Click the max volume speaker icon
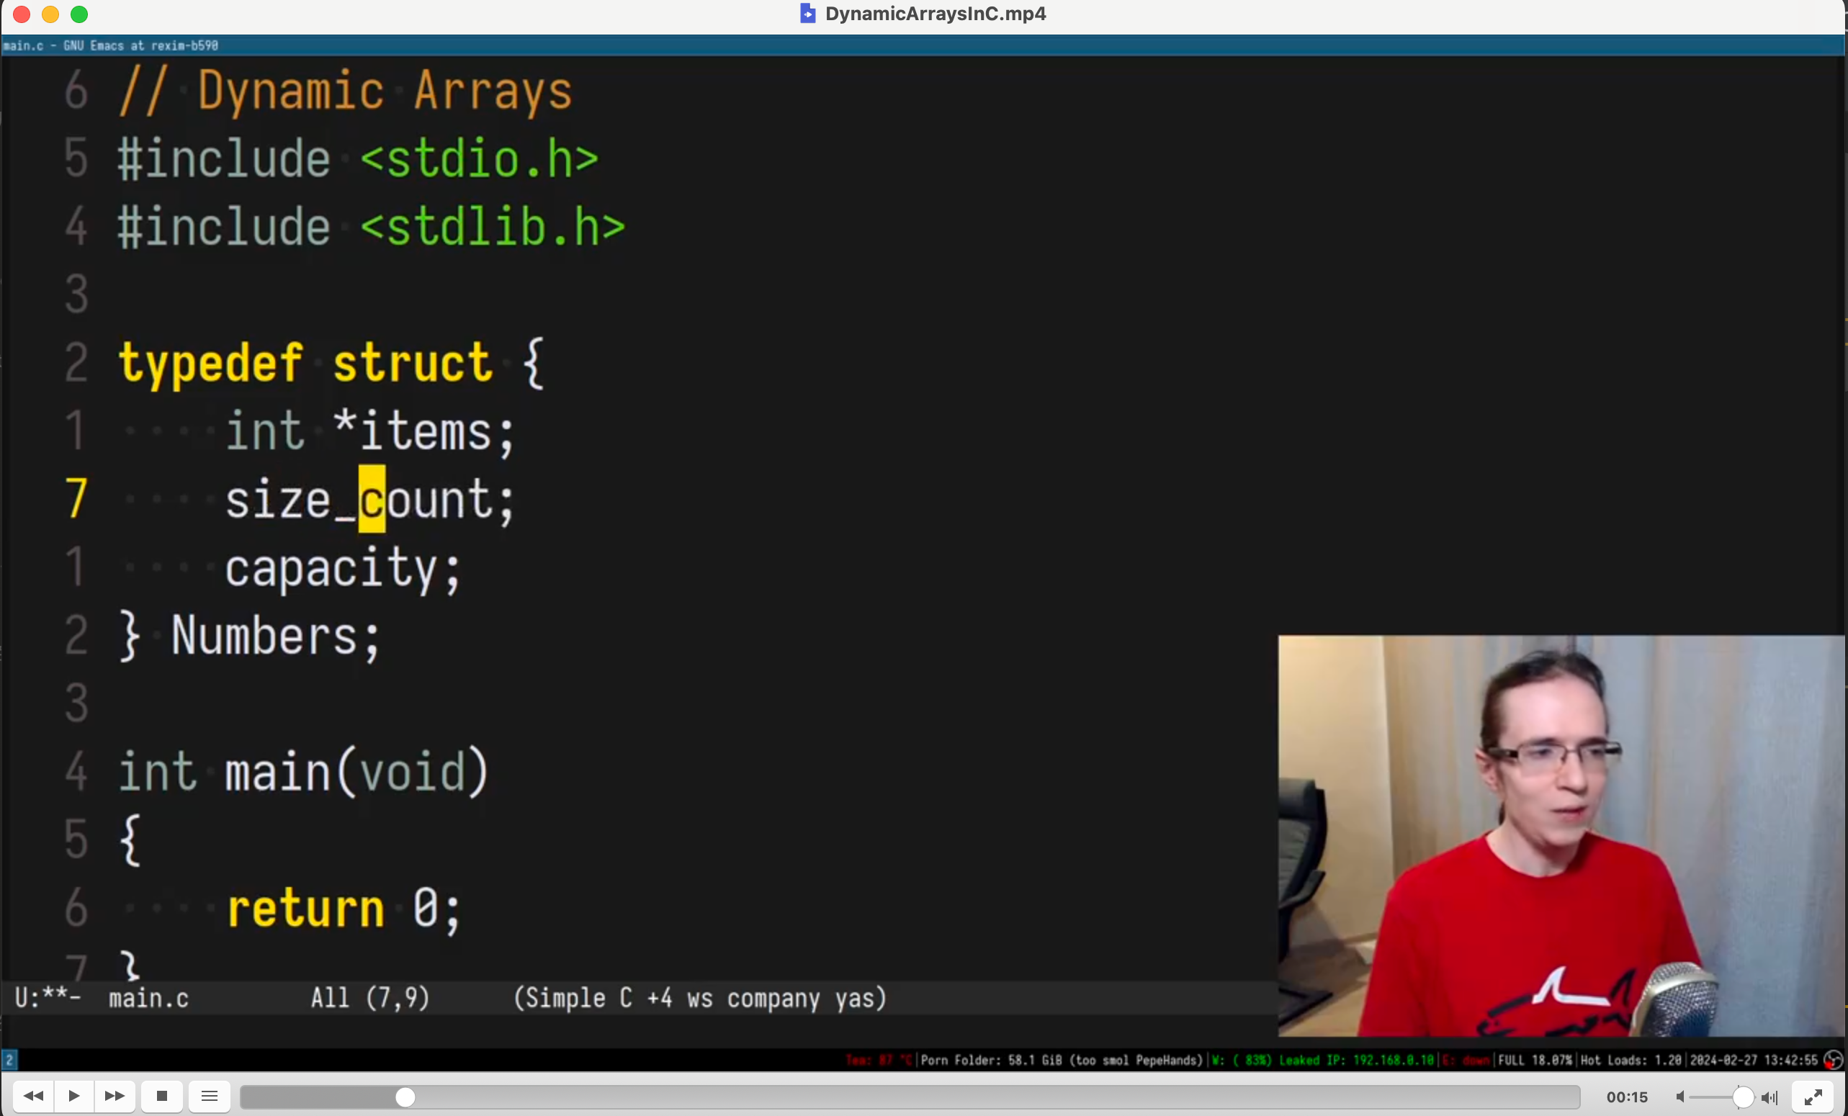1848x1116 pixels. [x=1769, y=1097]
